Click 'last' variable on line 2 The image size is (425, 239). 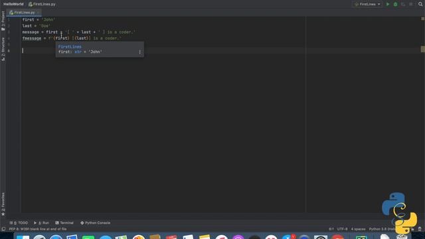pyautogui.click(x=27, y=26)
